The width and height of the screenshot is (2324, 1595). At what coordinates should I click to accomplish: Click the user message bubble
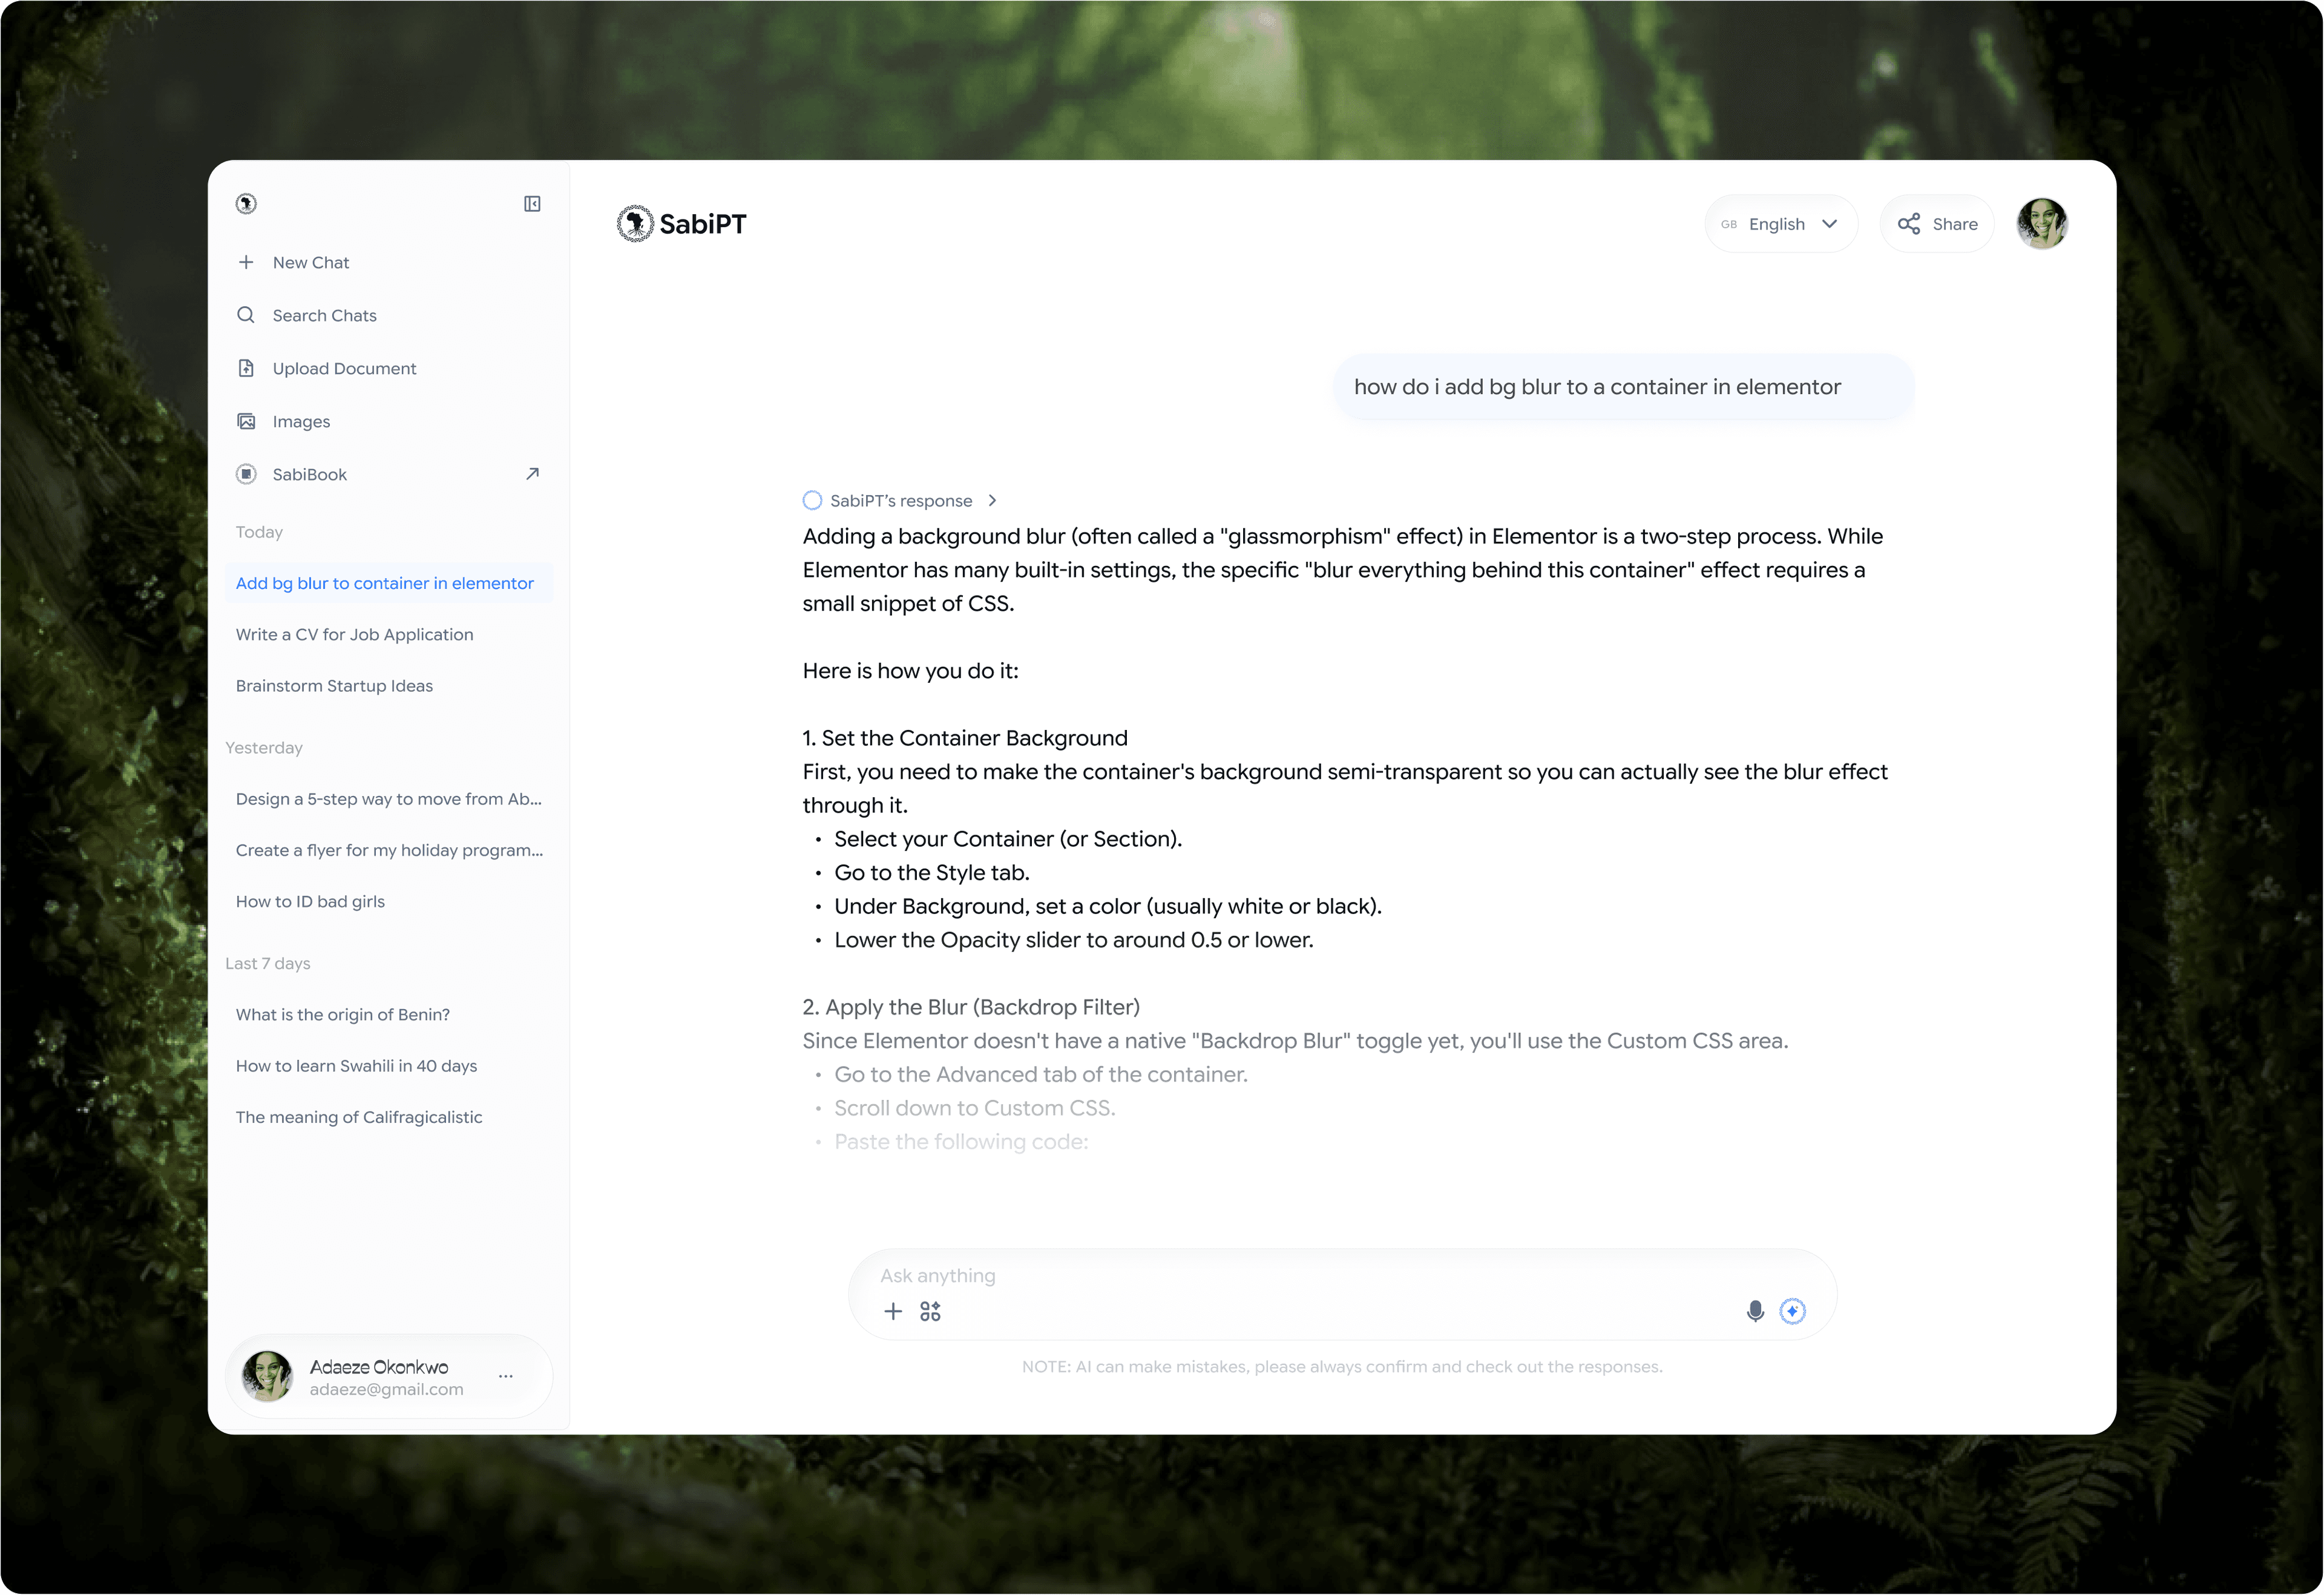[x=1624, y=387]
